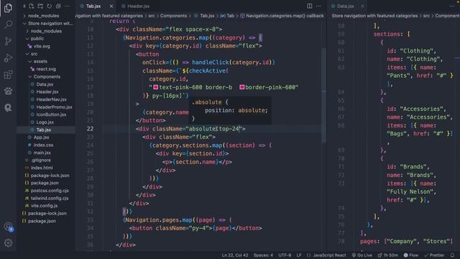Click the 1h 50m time tracker
460x259 pixels.
click(x=387, y=255)
